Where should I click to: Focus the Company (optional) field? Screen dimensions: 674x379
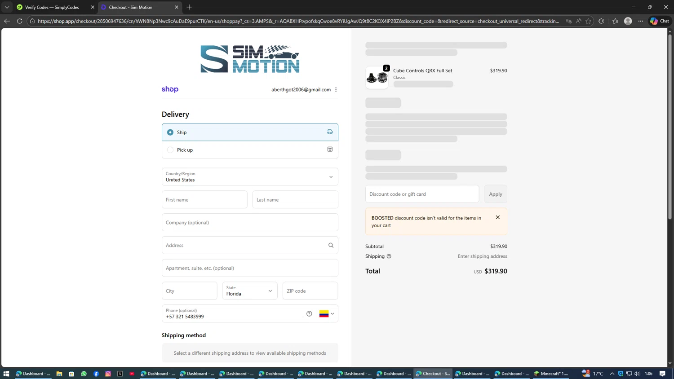pos(250,222)
